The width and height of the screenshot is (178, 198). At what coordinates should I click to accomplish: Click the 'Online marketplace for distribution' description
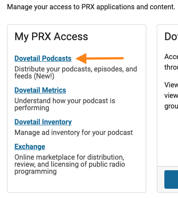tap(70, 164)
